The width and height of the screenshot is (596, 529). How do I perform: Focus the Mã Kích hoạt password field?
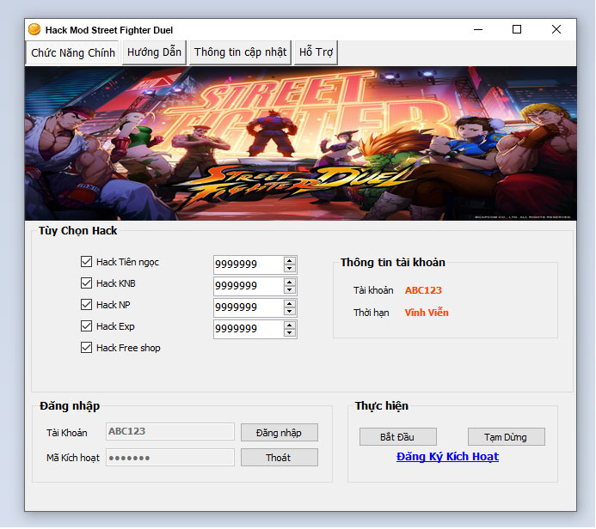[170, 457]
